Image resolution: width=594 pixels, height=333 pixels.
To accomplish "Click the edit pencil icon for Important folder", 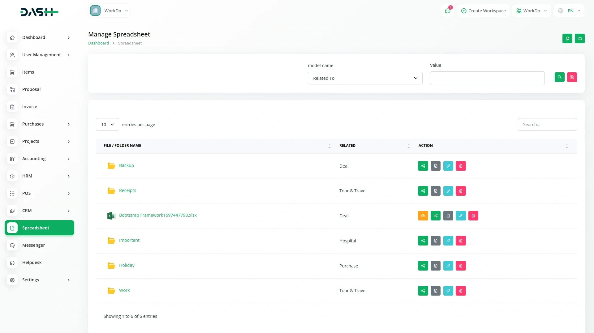I will point(448,241).
